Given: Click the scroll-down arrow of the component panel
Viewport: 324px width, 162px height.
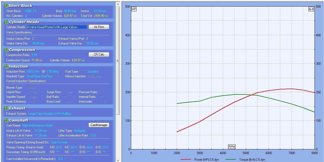Looking at the screenshot, I should (x=118, y=160).
